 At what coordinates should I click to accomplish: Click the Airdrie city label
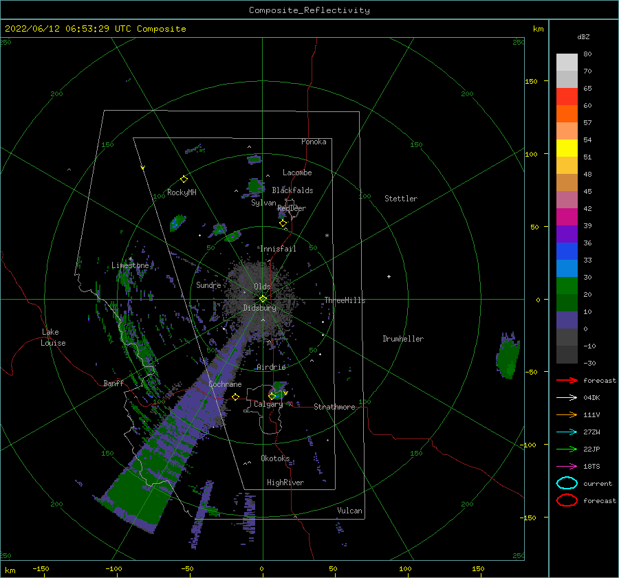point(271,367)
